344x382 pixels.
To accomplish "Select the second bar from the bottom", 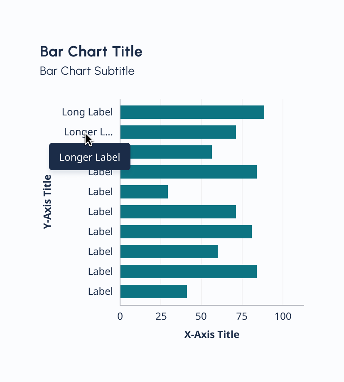I will coord(188,272).
